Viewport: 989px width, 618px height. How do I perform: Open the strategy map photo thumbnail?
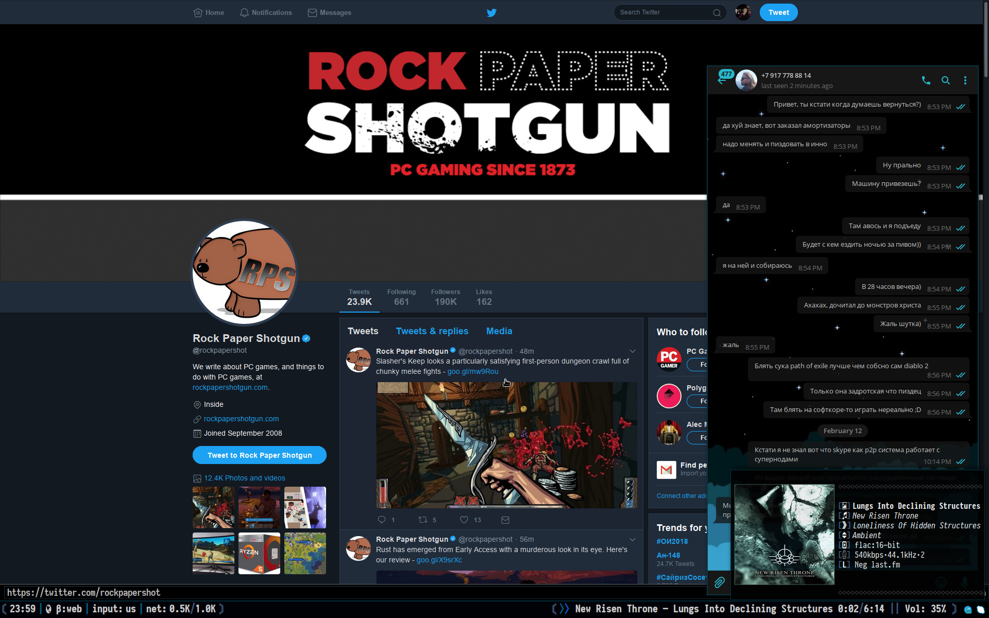pos(305,554)
